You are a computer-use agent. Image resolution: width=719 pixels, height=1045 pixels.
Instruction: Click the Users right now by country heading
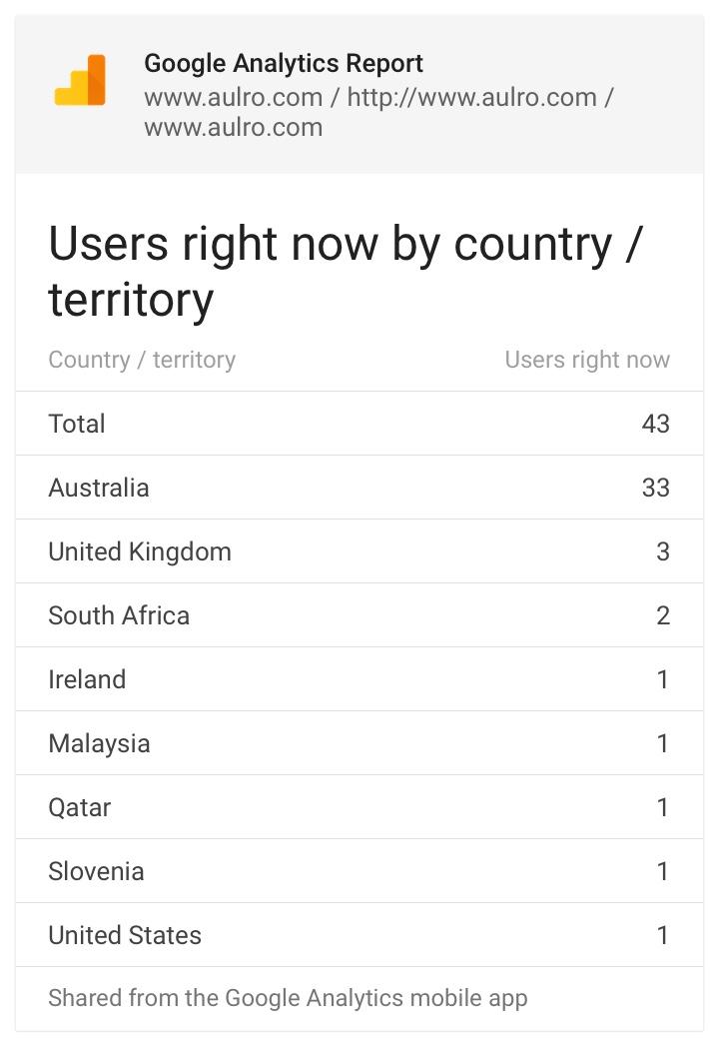pyautogui.click(x=345, y=271)
